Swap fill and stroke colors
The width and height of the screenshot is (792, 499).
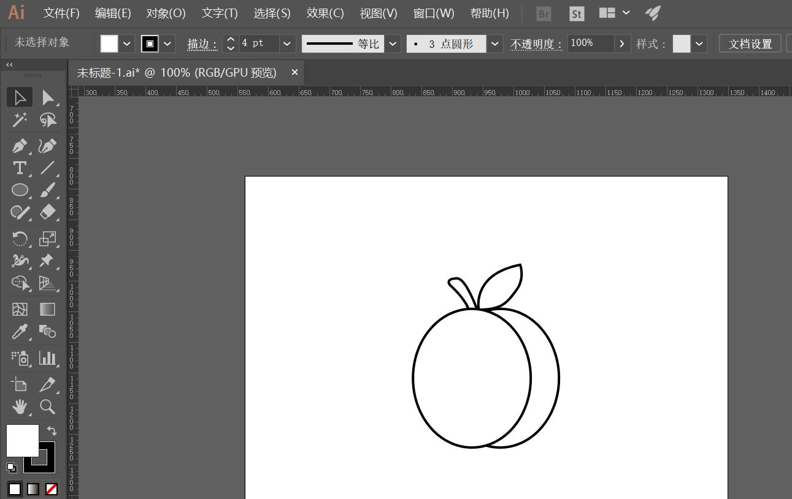pos(52,430)
